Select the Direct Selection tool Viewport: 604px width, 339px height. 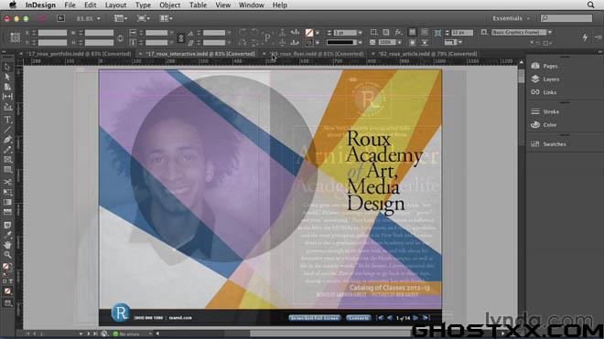point(7,77)
